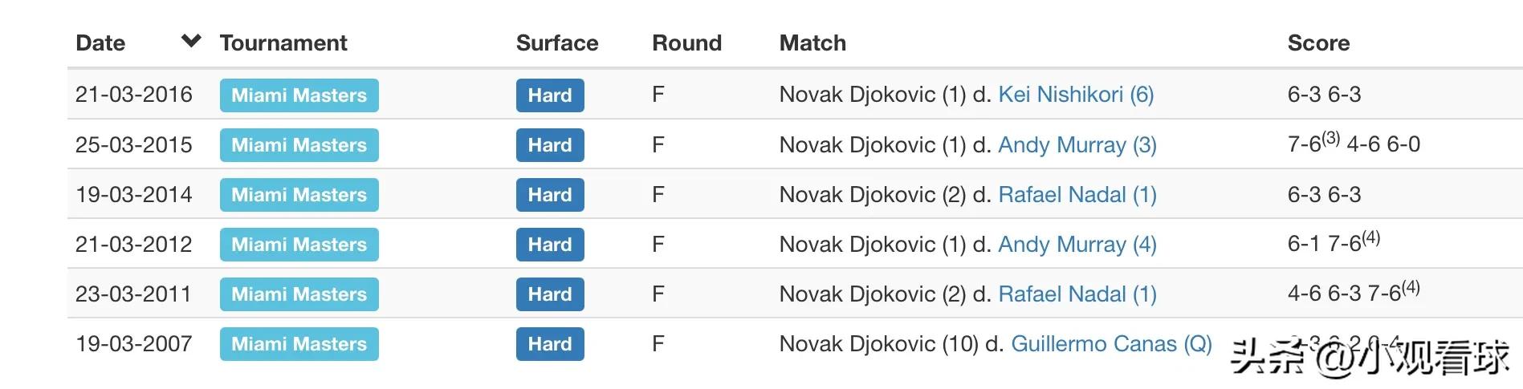
Task: Click the Match column header
Action: (812, 43)
